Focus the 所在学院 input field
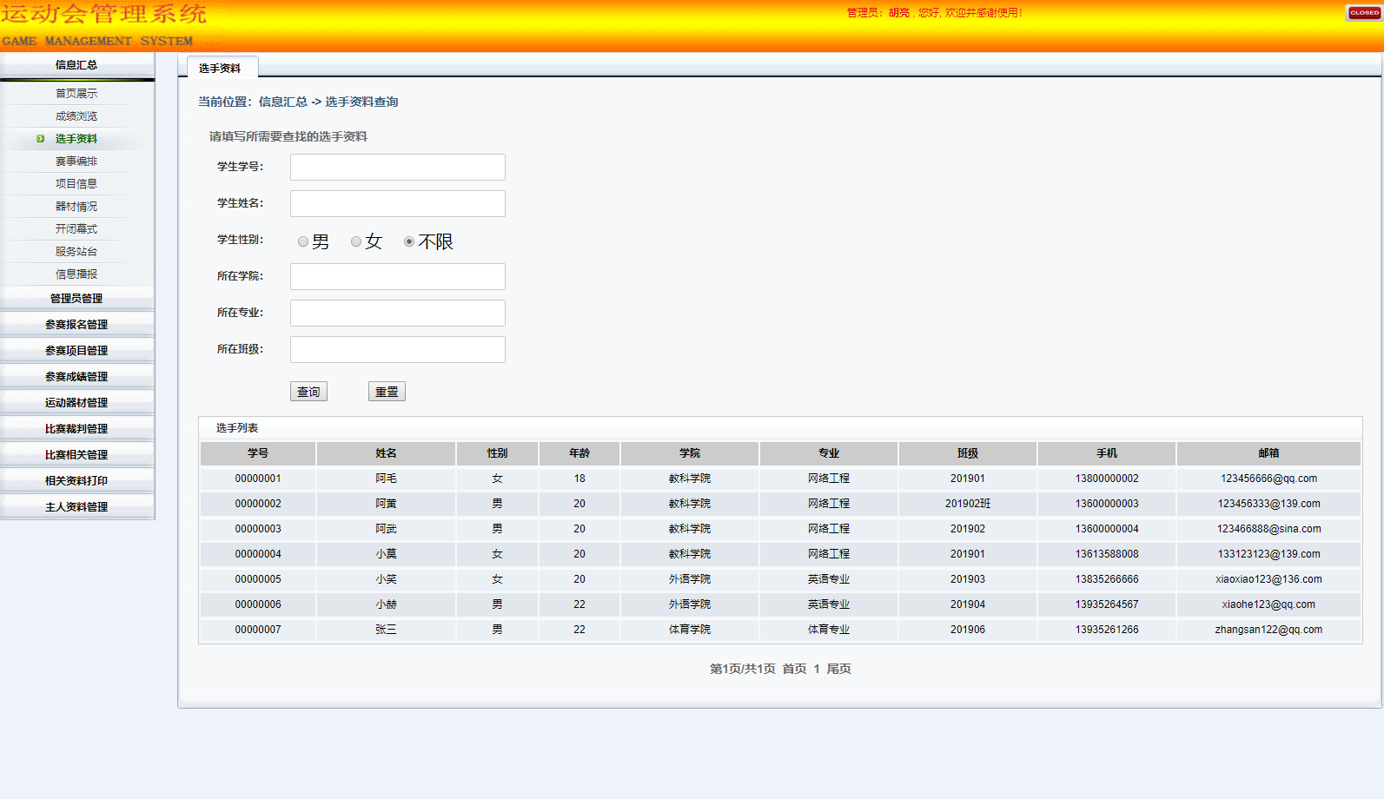The image size is (1384, 799). (x=398, y=277)
